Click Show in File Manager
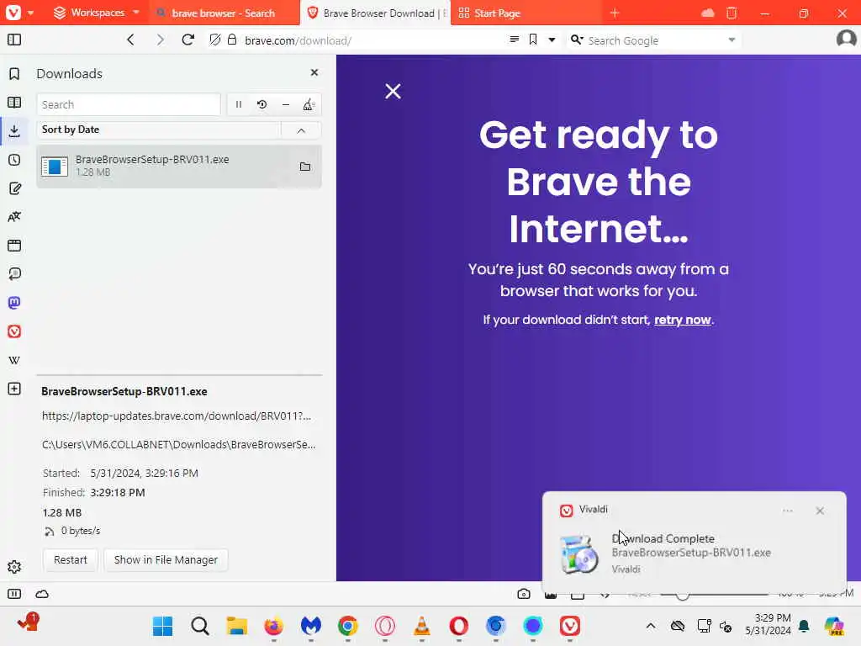The width and height of the screenshot is (861, 646). tap(166, 559)
